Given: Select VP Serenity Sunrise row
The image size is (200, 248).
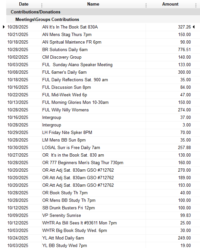Looking at the screenshot, I should pos(62,216).
